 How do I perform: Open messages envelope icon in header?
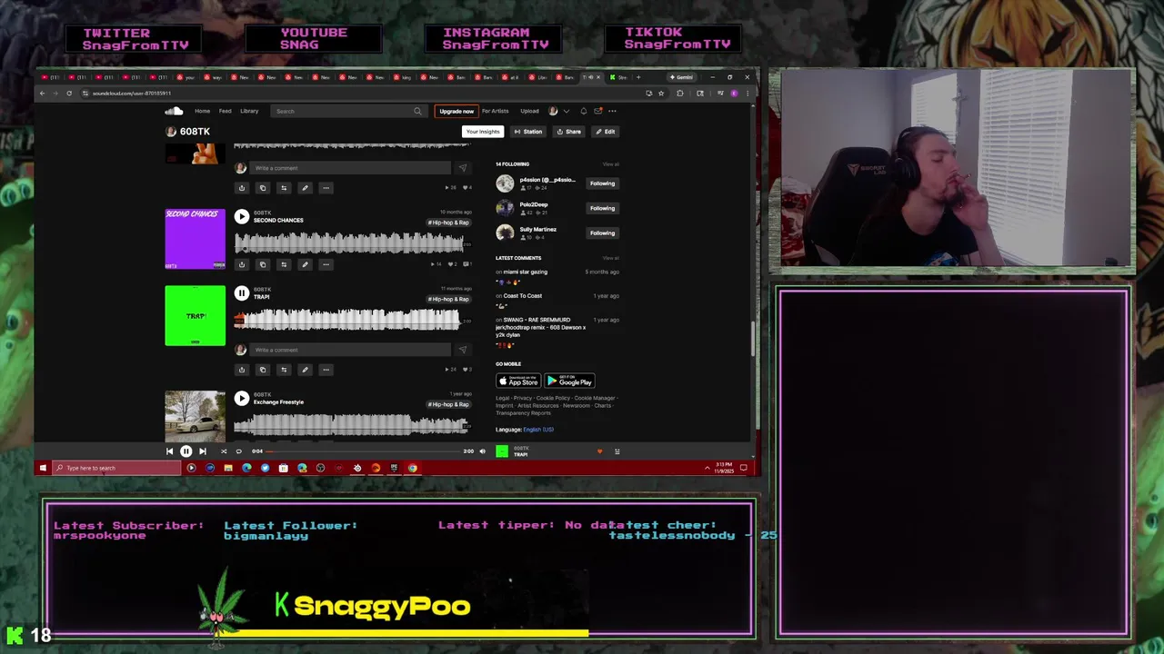point(597,111)
